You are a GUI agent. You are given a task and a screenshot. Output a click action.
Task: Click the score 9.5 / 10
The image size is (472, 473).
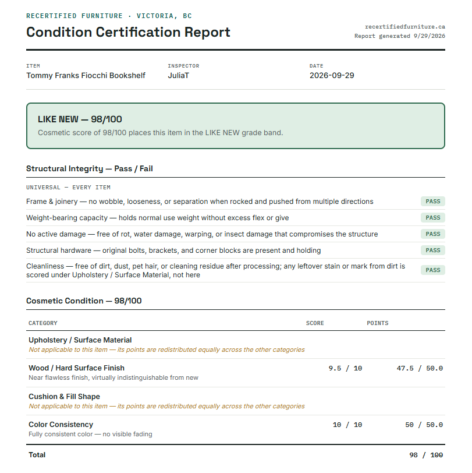point(345,368)
